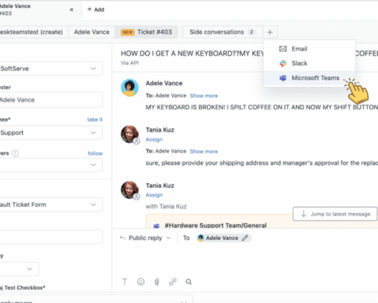Click the Teams icon beside #Hardware Support Team/General
Viewport: 378px width, 303px height.
coord(157,226)
